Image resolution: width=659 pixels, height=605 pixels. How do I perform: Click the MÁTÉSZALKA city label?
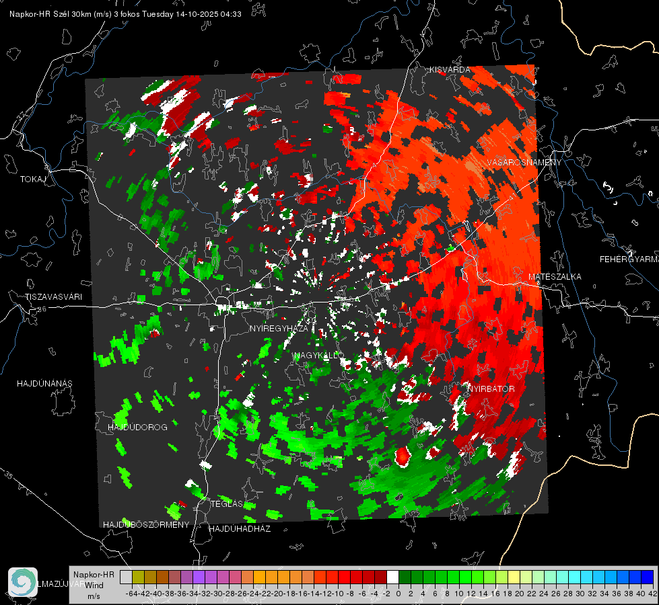[555, 277]
